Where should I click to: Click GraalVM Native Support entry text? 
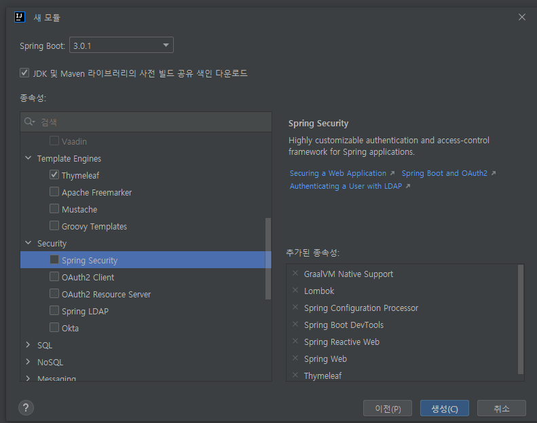348,274
